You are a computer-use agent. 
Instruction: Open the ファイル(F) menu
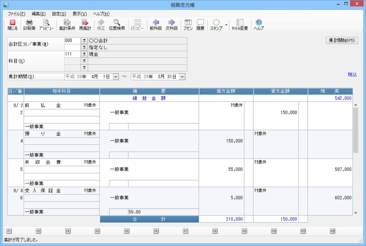(x=16, y=14)
